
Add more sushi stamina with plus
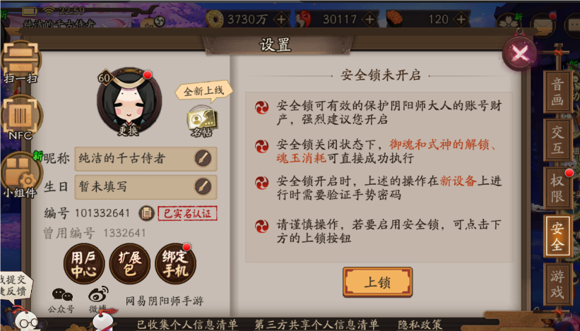[x=461, y=19]
